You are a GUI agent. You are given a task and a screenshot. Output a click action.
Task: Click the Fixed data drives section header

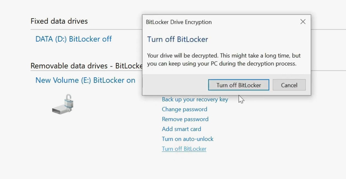pos(59,21)
